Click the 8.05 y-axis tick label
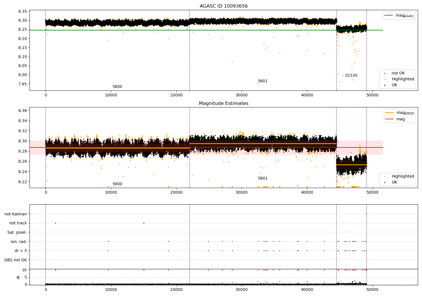The image size is (422, 296). click(x=22, y=66)
